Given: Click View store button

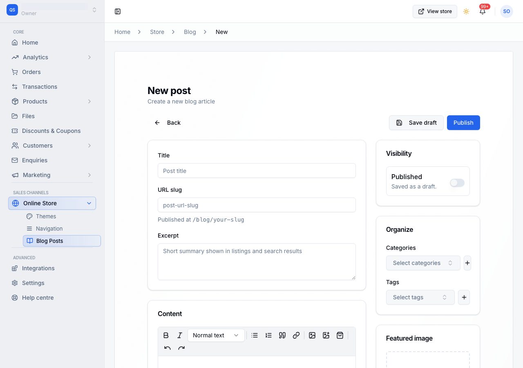Looking at the screenshot, I should (435, 11).
